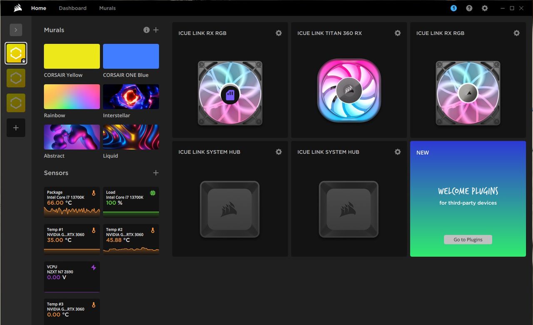This screenshot has width=533, height=325.
Task: Open settings gear of second iCUE LINK SYSTEM HUB
Action: (398, 152)
